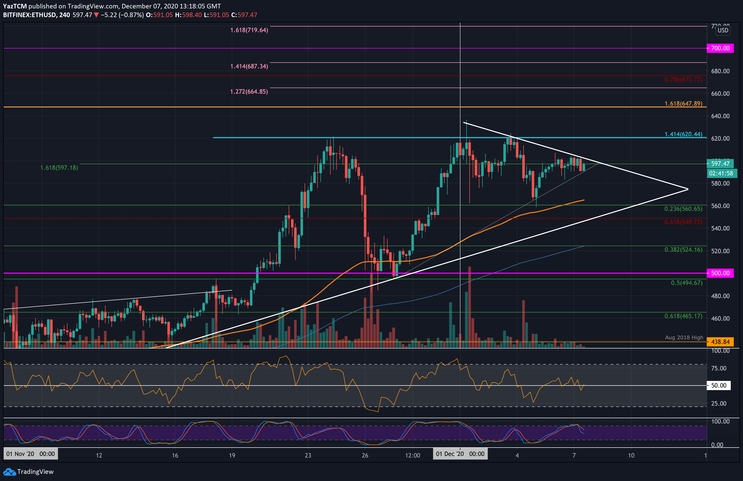Click the 0.5(494.67) Fibonacci label
Image resolution: width=743 pixels, height=481 pixels.
pyautogui.click(x=687, y=283)
